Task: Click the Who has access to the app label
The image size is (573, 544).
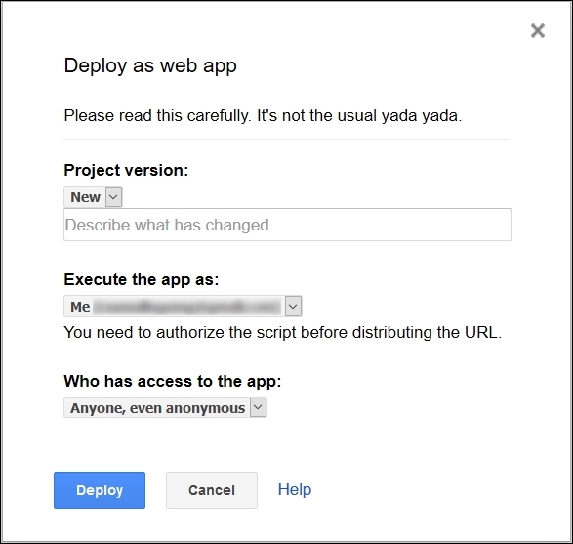Action: [173, 381]
